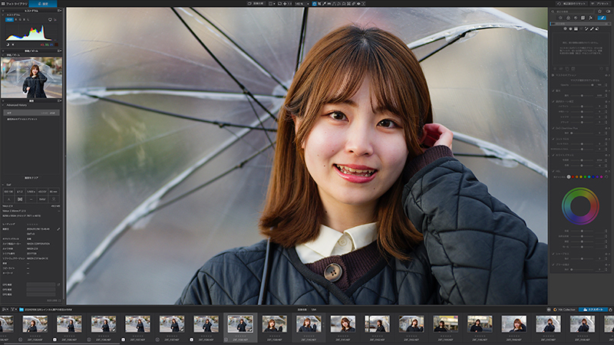The image size is (614, 345).
Task: Switch to the Customize tab
Action: [x=43, y=4]
